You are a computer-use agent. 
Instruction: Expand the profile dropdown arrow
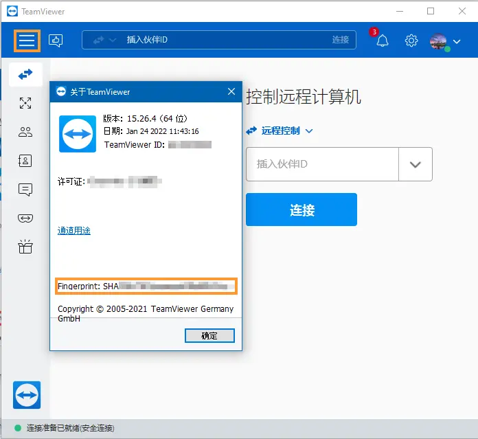[457, 41]
